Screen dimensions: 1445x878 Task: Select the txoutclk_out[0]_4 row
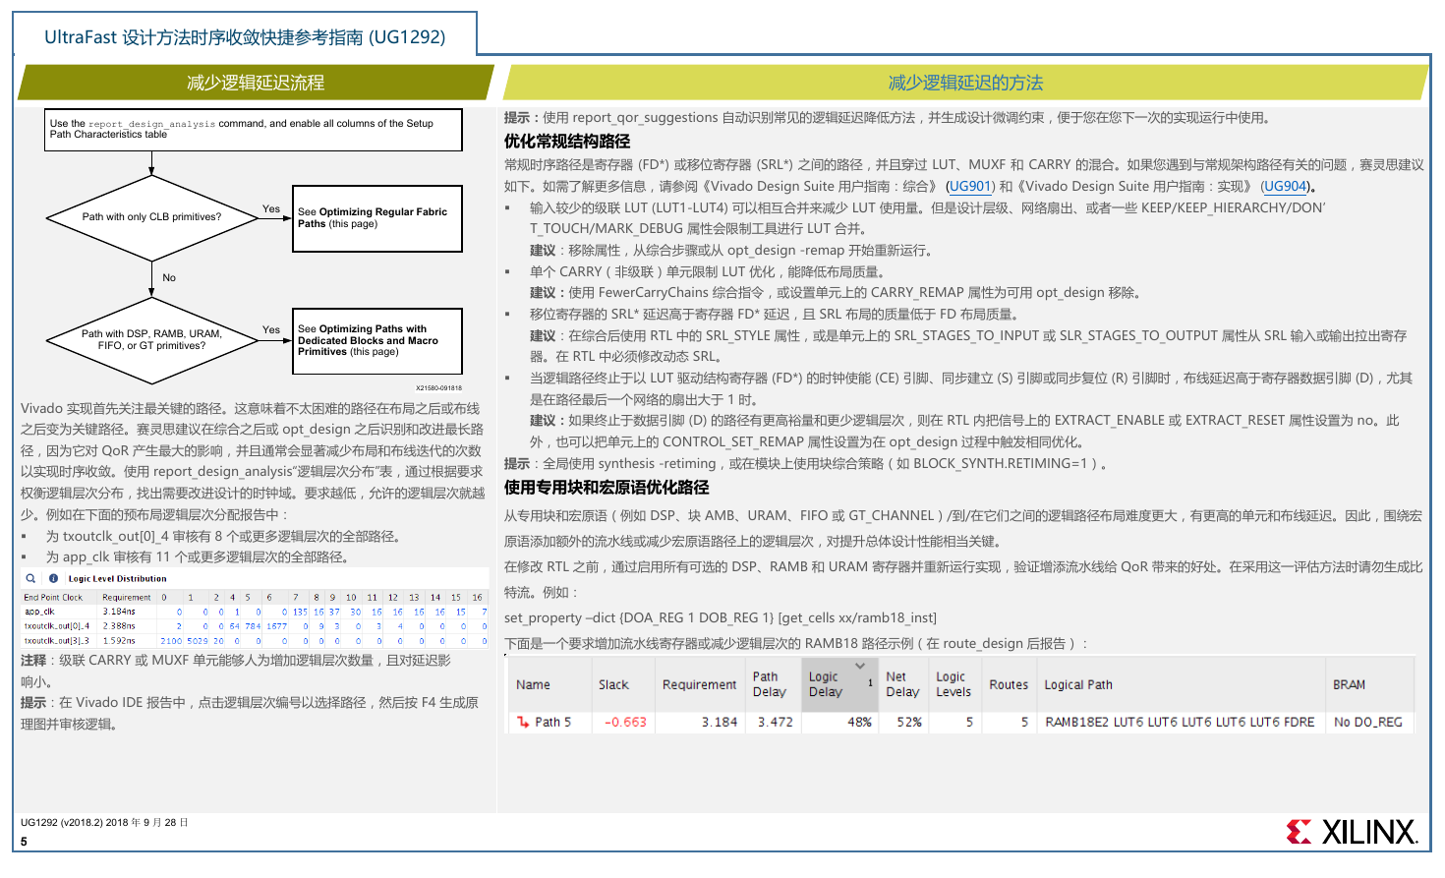(255, 625)
